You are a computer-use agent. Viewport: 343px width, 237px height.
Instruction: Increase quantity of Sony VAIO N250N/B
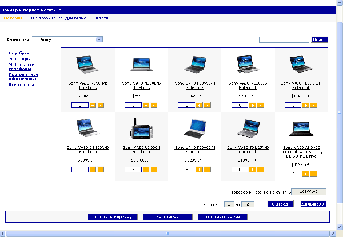click(x=93, y=105)
